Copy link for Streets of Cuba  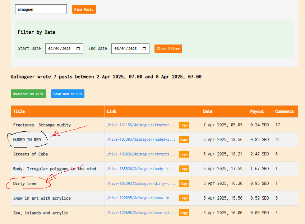(184, 154)
